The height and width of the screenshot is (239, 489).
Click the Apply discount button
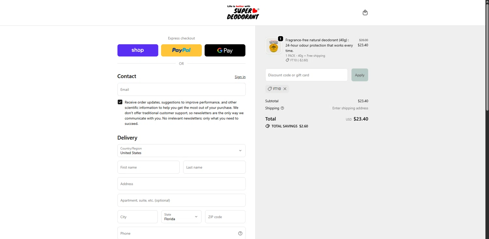pos(360,75)
